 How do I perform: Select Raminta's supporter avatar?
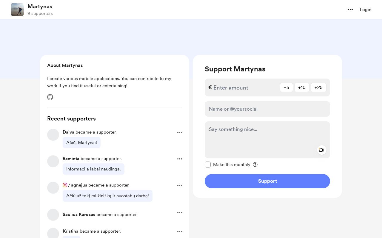point(53,161)
